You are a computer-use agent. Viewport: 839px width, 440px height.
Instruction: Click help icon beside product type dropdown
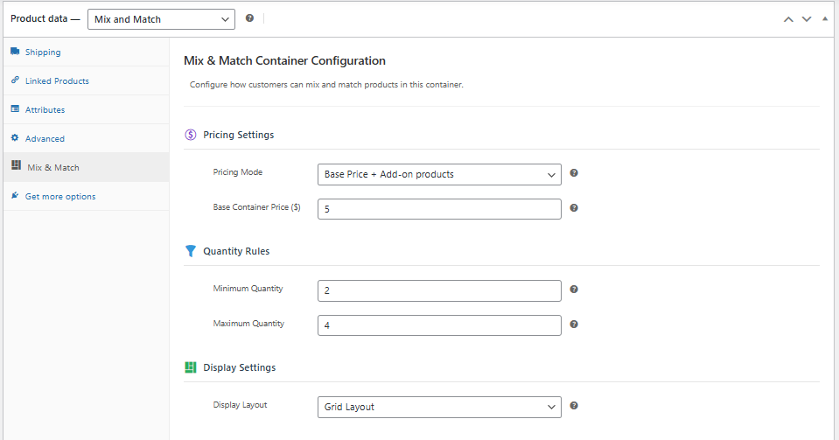click(249, 18)
